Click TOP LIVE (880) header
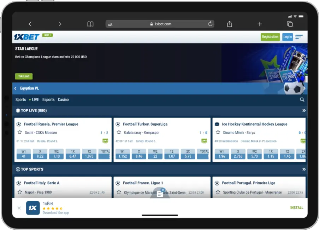 click(x=31, y=110)
